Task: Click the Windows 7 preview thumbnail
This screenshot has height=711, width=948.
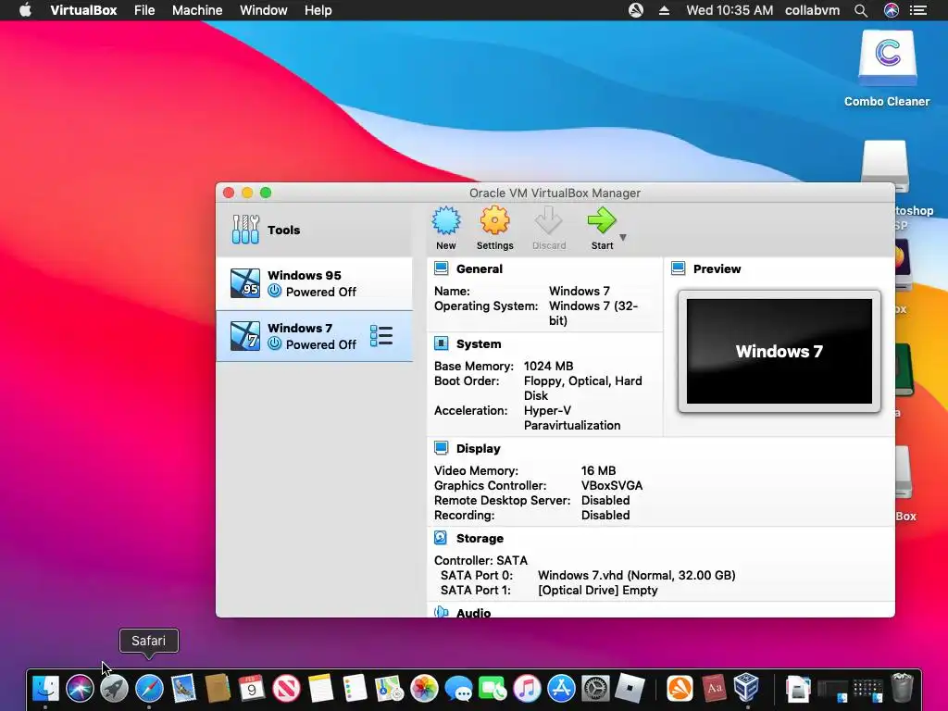Action: tap(780, 351)
